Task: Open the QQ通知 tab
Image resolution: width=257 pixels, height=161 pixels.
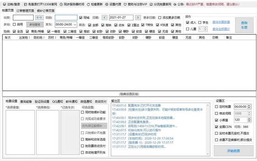Action: pos(58,101)
